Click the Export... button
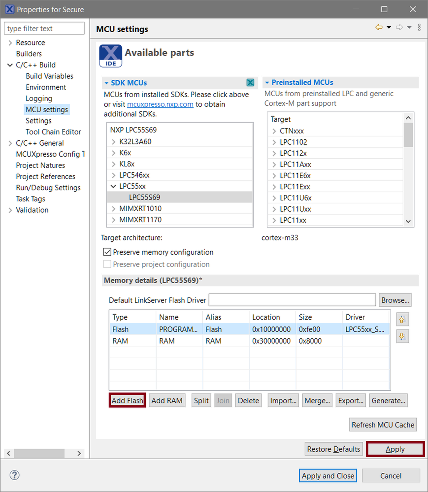 [x=351, y=400]
